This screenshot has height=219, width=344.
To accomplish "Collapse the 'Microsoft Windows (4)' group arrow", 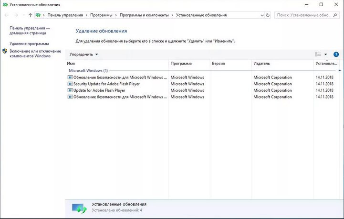I will pyautogui.click(x=339, y=71).
